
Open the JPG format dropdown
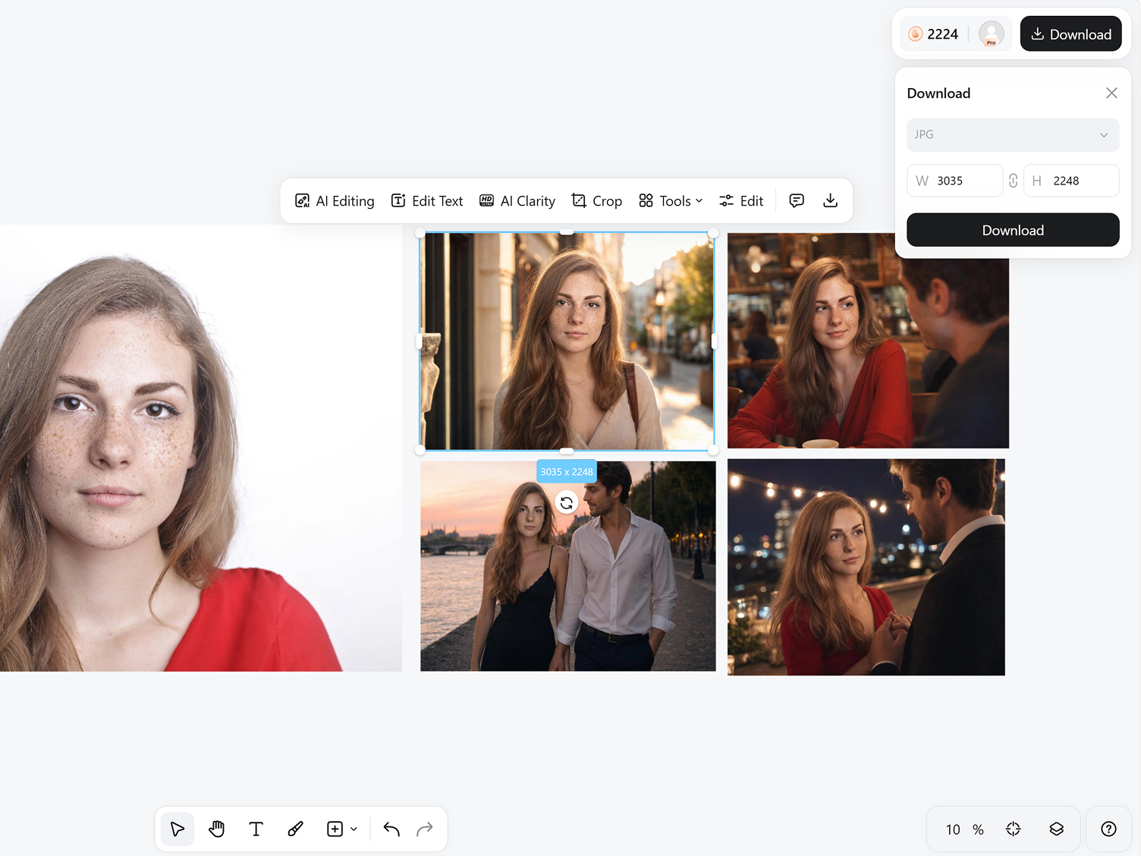click(1013, 134)
